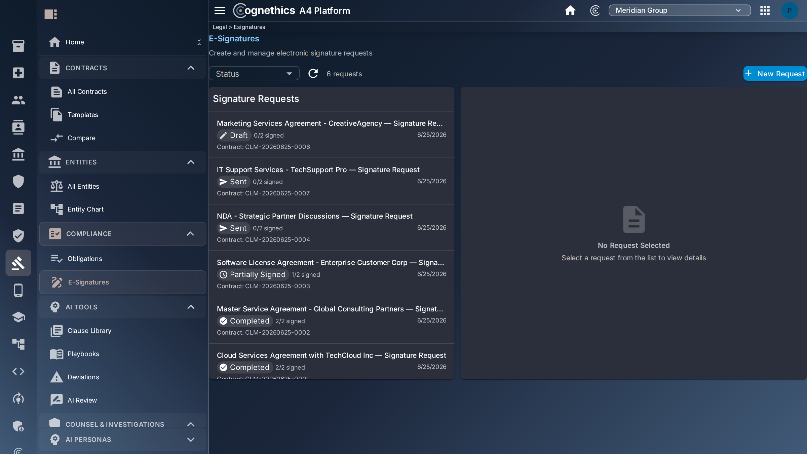The width and height of the screenshot is (807, 454).
Task: Open the hamburger menu icon
Action: click(220, 10)
